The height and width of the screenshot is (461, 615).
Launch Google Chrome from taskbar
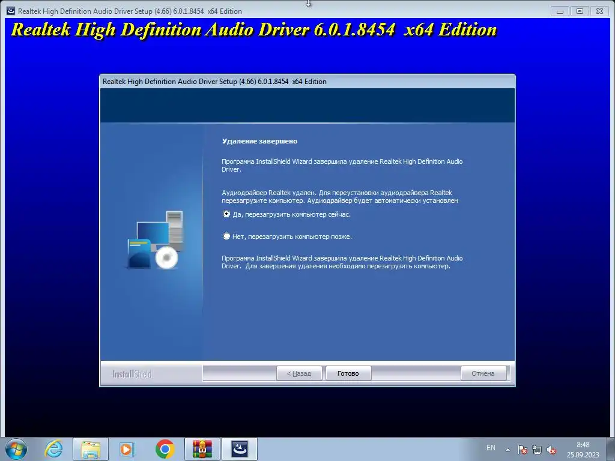click(x=165, y=449)
